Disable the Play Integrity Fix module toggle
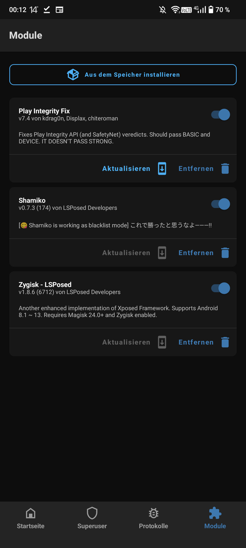Image resolution: width=246 pixels, height=548 pixels. [221, 115]
